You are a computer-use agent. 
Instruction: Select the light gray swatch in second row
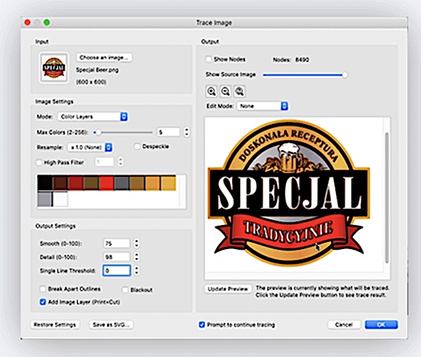[x=45, y=199]
